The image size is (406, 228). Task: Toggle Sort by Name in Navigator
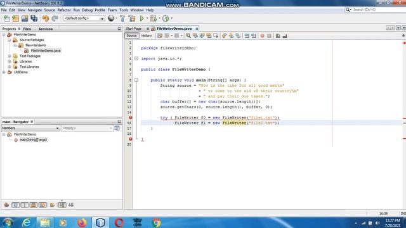[62, 205]
